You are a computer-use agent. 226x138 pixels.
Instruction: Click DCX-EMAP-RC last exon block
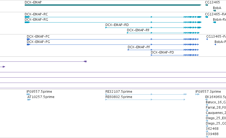point(199,17)
